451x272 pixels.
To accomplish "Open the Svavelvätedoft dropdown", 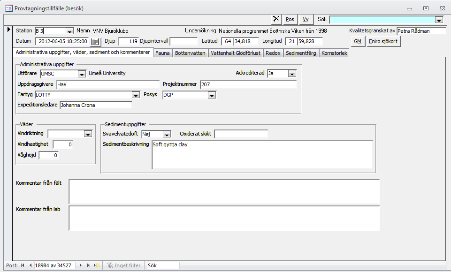I will pyautogui.click(x=167, y=134).
